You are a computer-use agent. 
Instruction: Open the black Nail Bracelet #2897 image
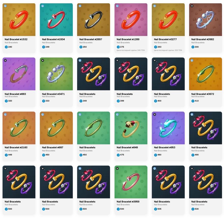[x=94, y=20]
